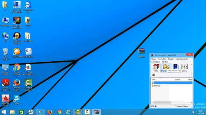Open File Explorer from the taskbar
This screenshot has height=115, width=206.
[12, 112]
